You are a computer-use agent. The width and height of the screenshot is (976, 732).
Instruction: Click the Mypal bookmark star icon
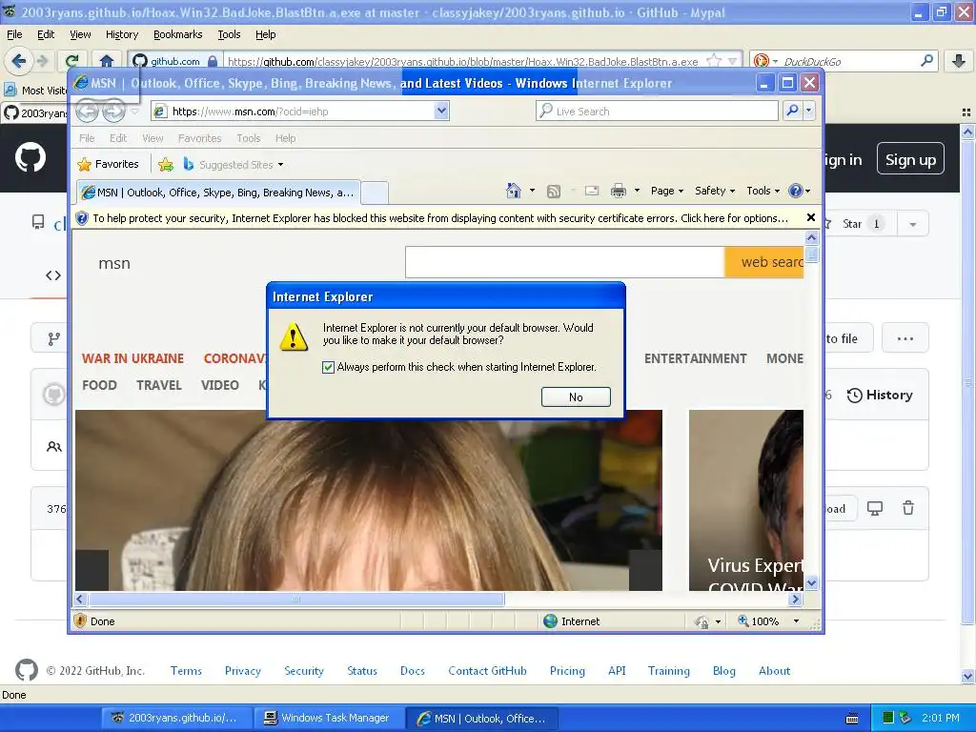click(x=714, y=61)
